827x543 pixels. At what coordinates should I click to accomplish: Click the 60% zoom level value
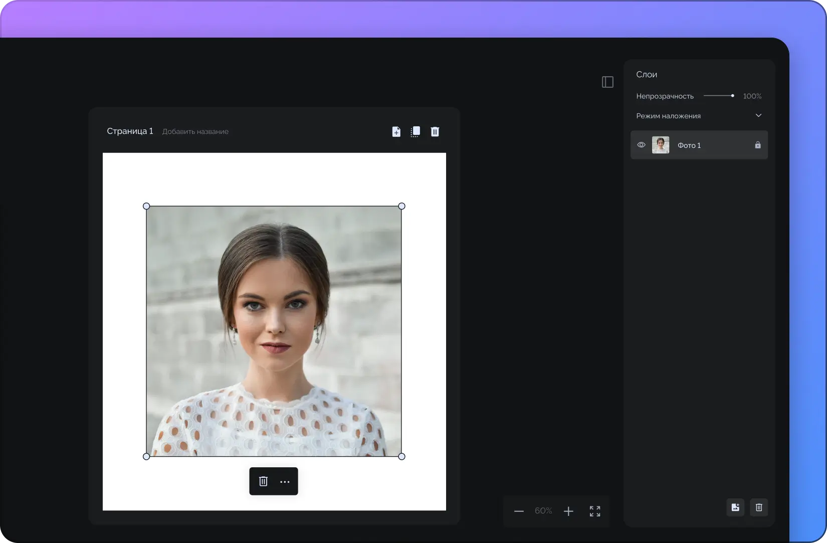[543, 511]
